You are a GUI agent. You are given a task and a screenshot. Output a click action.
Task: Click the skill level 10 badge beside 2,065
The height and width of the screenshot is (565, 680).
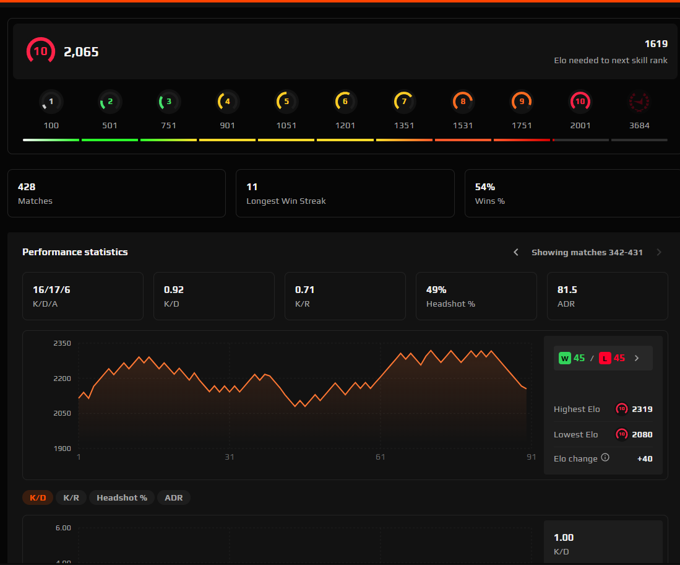coord(40,51)
